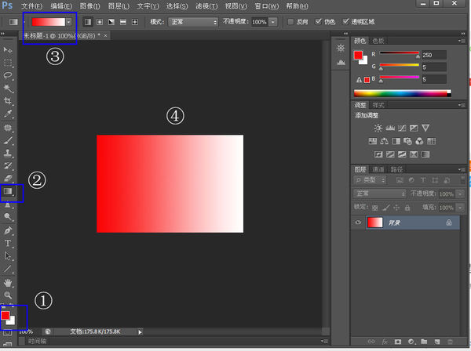The height and width of the screenshot is (351, 471).
Task: Switch to the 通道 tab
Action: [x=378, y=169]
